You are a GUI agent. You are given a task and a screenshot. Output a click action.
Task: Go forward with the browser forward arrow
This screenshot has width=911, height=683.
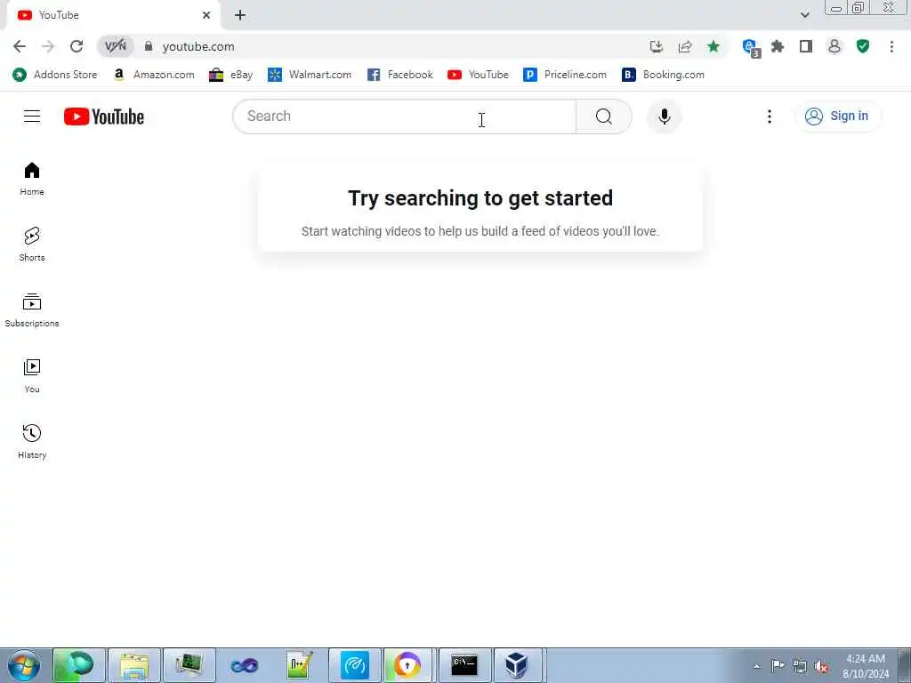(48, 46)
